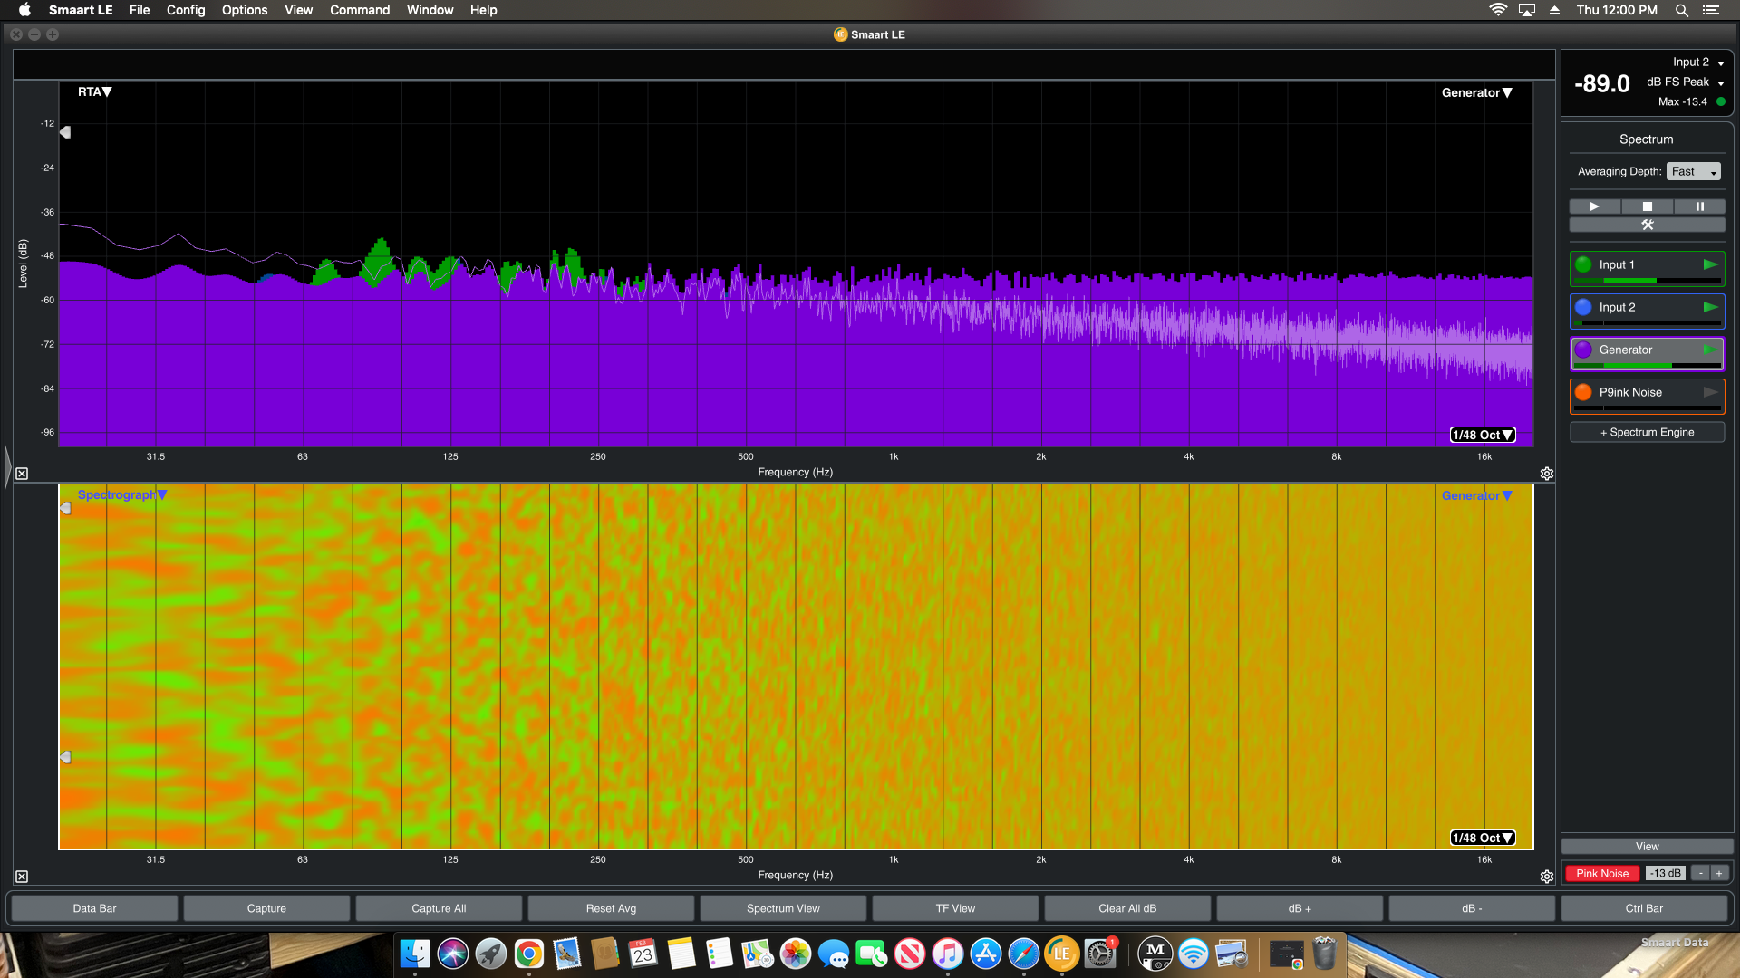Switch to TF View
This screenshot has width=1740, height=978.
(955, 908)
